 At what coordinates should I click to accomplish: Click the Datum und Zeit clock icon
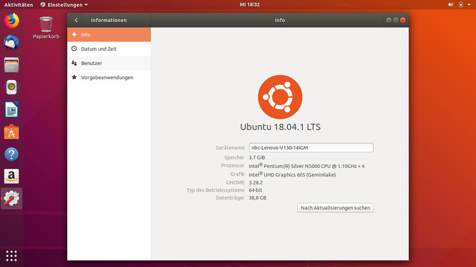coord(74,49)
